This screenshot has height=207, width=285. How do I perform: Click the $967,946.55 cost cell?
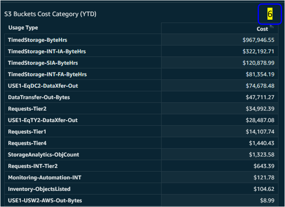[258, 40]
